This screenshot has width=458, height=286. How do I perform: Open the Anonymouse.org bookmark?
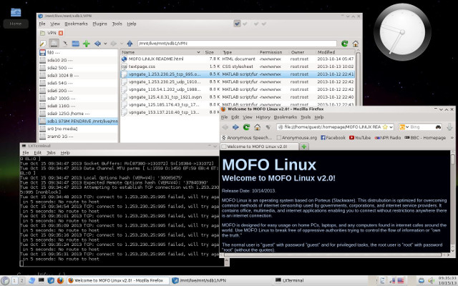click(x=297, y=138)
